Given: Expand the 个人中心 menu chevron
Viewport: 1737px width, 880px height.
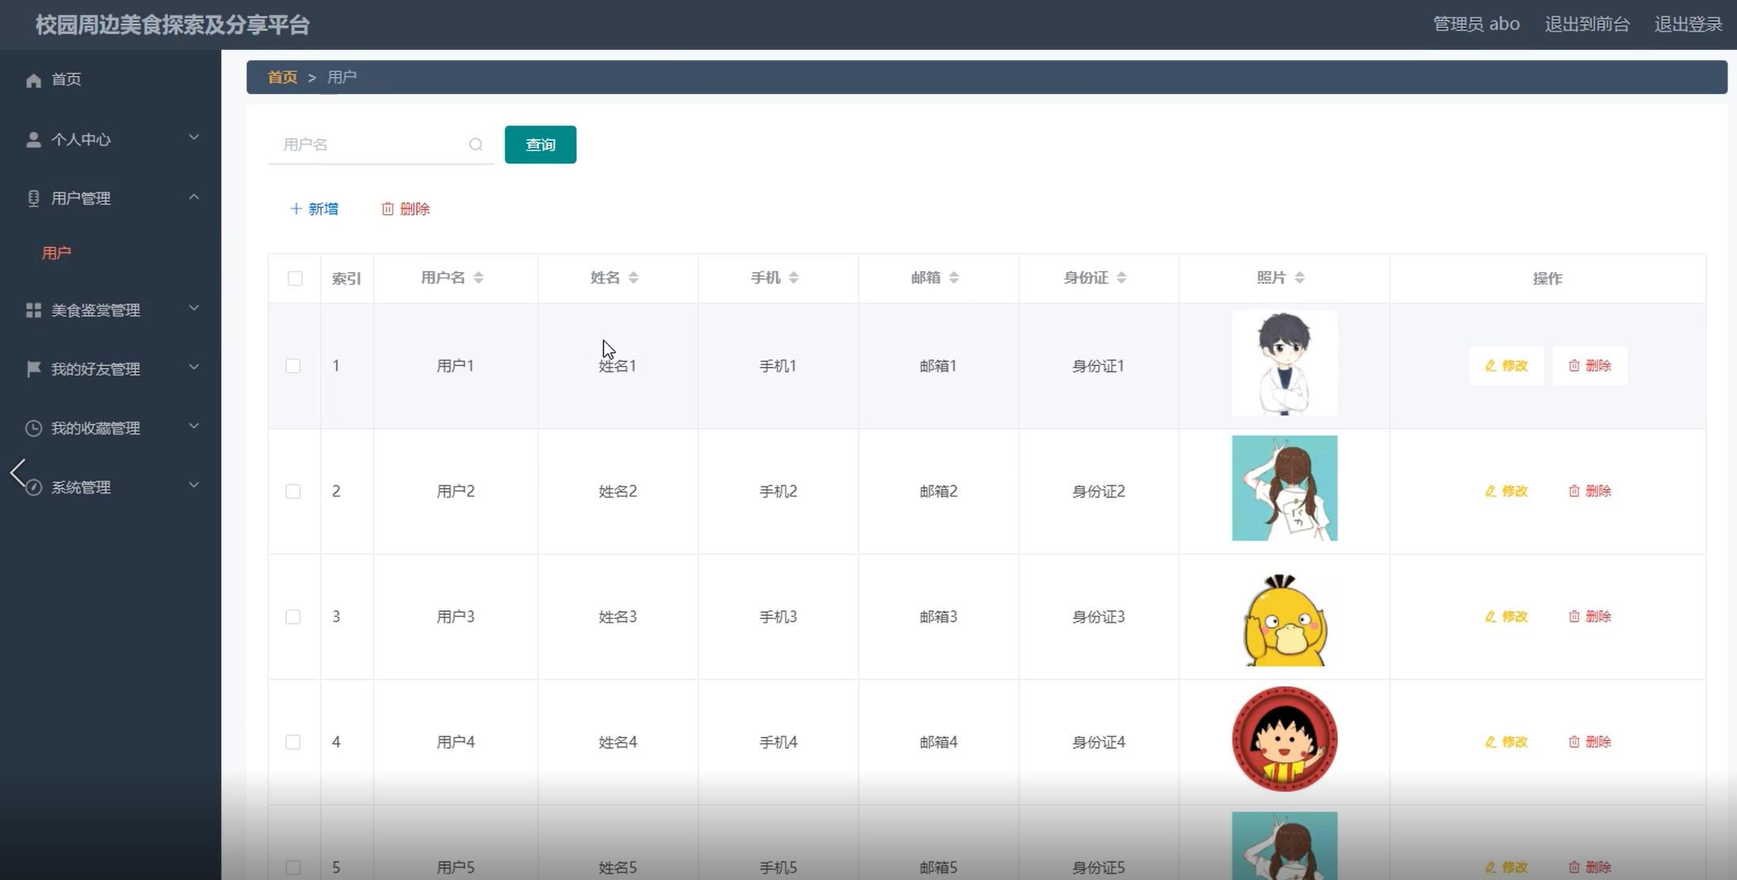Looking at the screenshot, I should 194,138.
